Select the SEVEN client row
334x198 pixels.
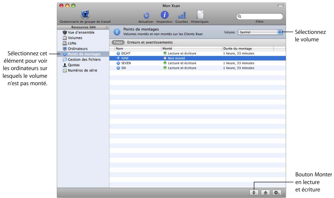coord(198,63)
